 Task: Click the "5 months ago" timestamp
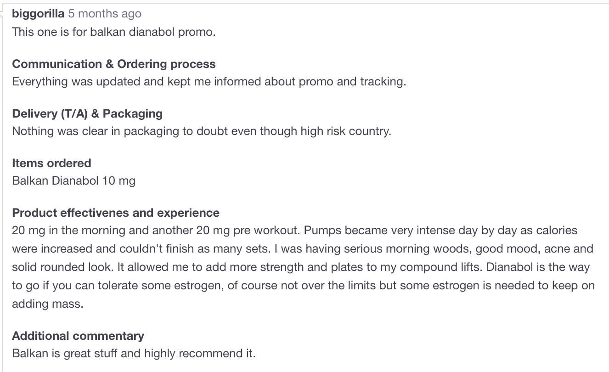105,14
